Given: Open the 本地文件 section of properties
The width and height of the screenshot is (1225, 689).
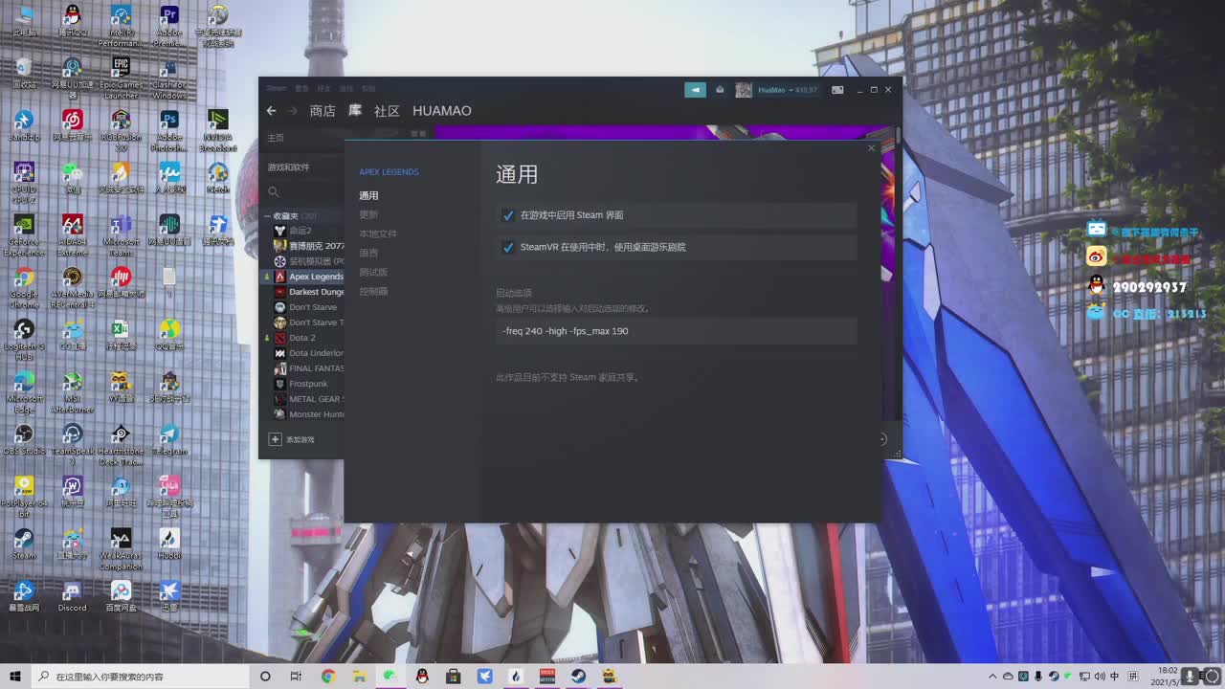Looking at the screenshot, I should pyautogui.click(x=378, y=233).
